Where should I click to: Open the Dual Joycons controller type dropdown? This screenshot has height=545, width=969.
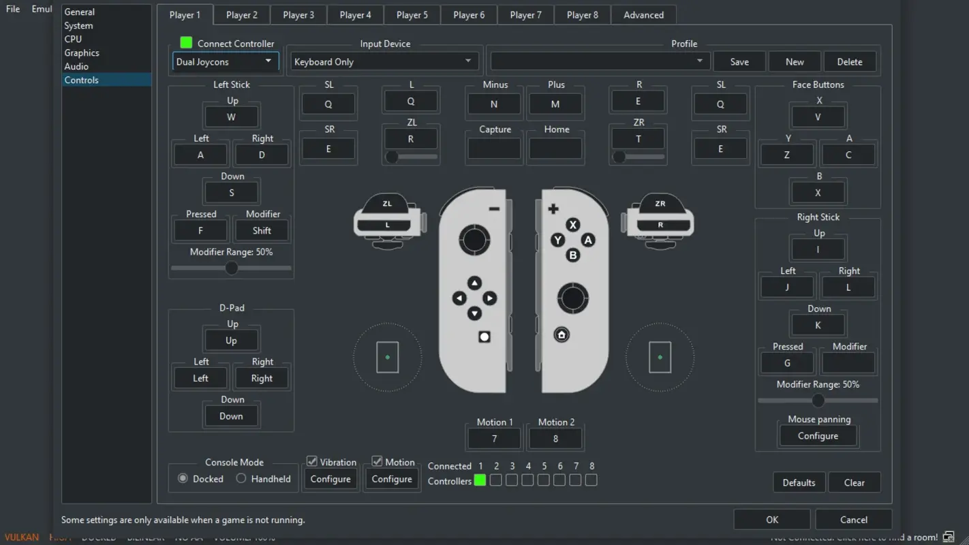(225, 61)
